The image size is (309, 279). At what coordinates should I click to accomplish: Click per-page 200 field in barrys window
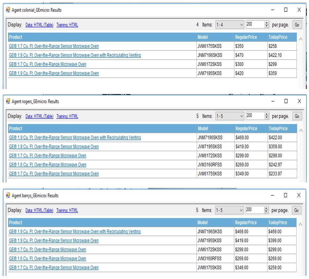pos(254,209)
